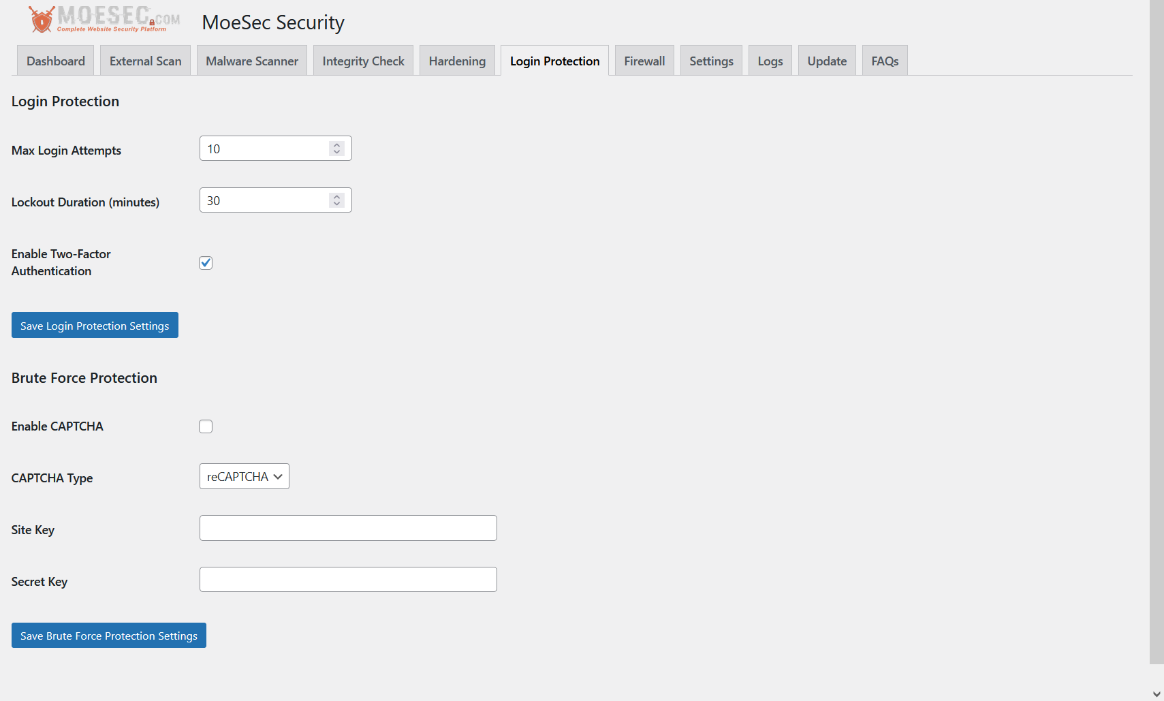Open the CAPTCHA Type dropdown
This screenshot has width=1164, height=701.
[244, 477]
